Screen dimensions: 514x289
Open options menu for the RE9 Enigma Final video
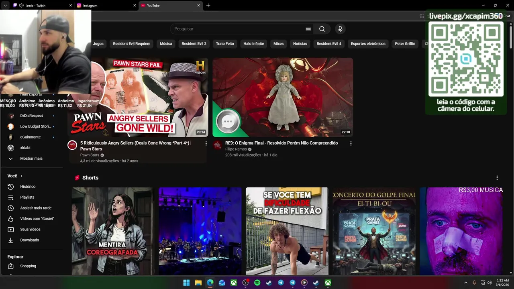click(351, 143)
